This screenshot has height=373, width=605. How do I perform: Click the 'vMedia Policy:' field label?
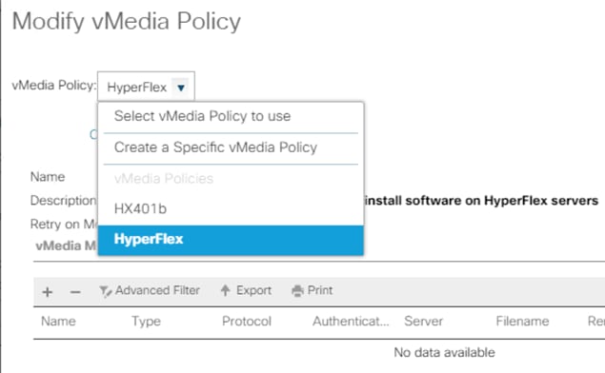point(53,85)
